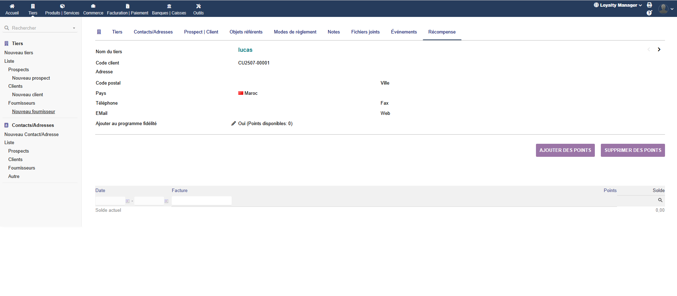Screen dimensions: 677x296
Task: Open the help question mark icon
Action: 649,13
